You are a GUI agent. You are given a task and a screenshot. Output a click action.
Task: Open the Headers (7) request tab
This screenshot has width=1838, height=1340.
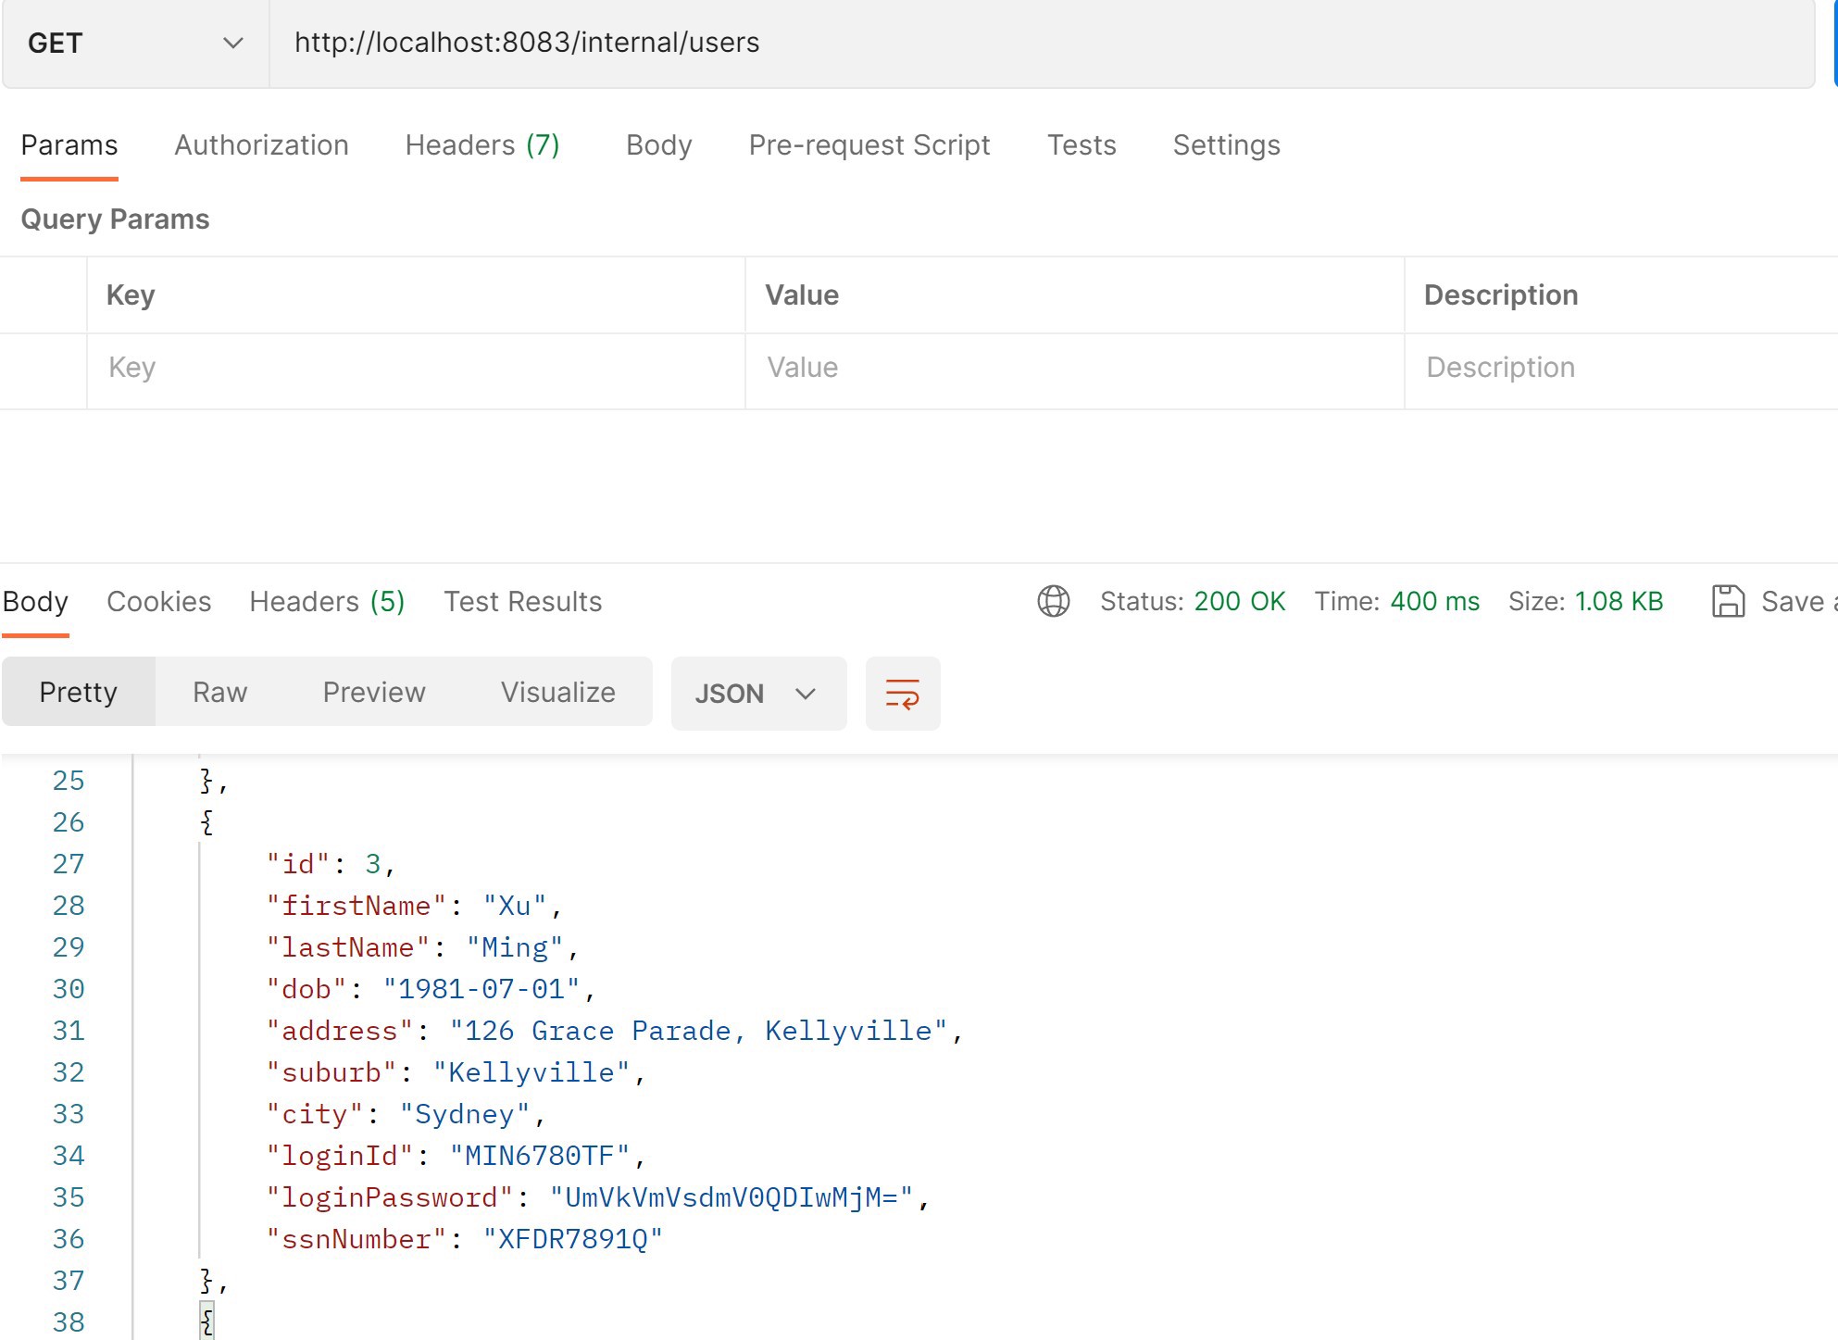[482, 145]
